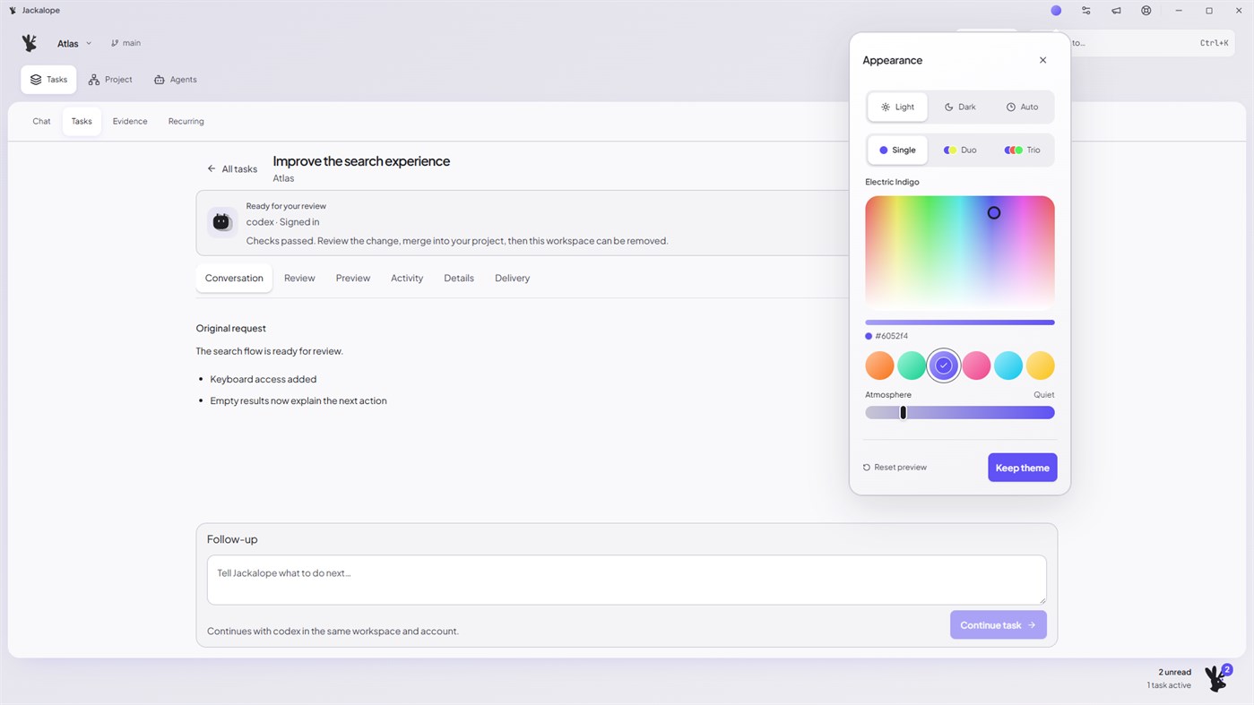
Task: Open the account profile icon in title bar
Action: point(1146,11)
